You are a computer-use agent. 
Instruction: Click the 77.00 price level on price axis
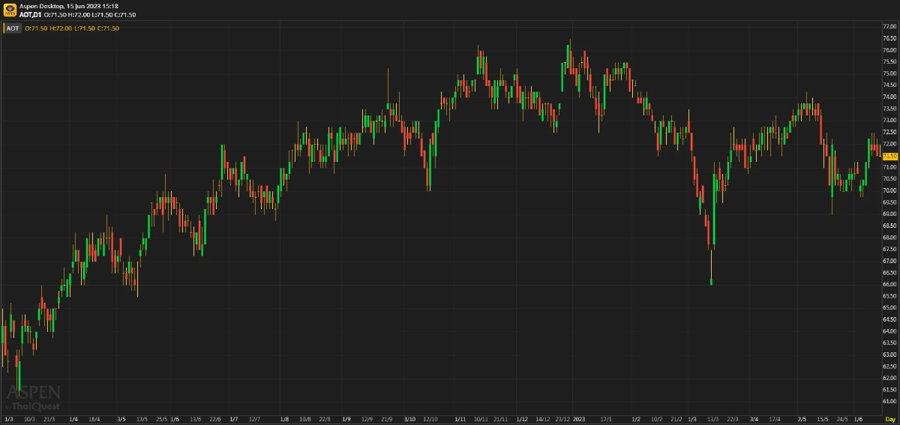890,26
